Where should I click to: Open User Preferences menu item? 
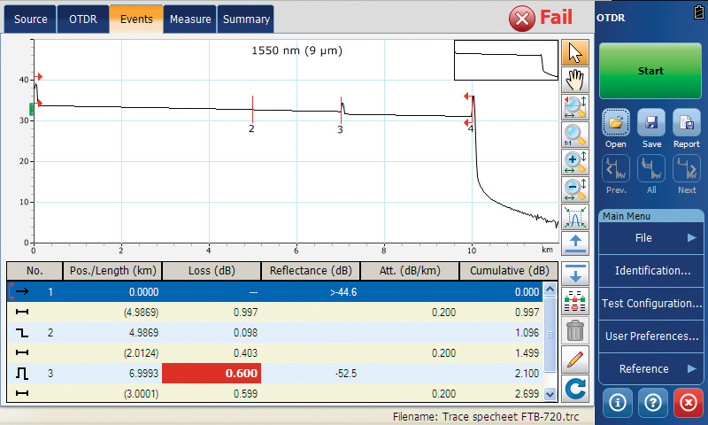pyautogui.click(x=650, y=336)
